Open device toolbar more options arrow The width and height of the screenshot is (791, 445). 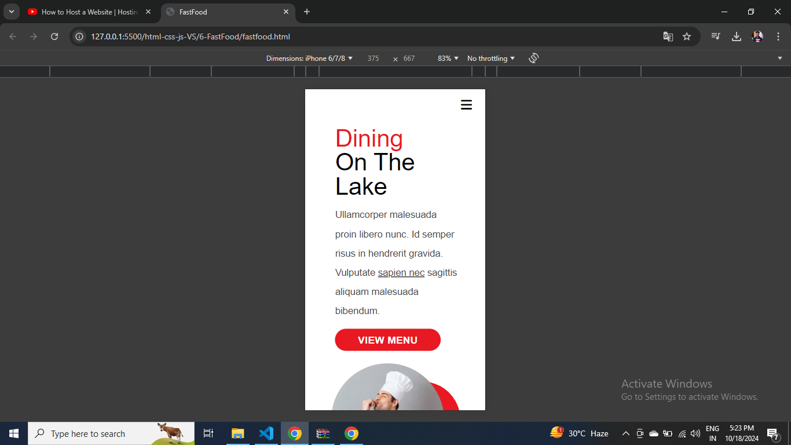click(x=780, y=58)
